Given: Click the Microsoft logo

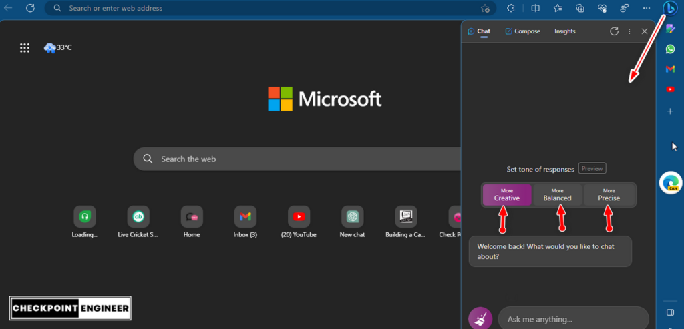Looking at the screenshot, I should click(325, 99).
